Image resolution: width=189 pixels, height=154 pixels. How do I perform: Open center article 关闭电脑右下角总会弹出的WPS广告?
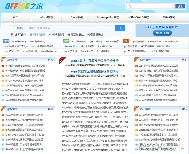click(94, 131)
